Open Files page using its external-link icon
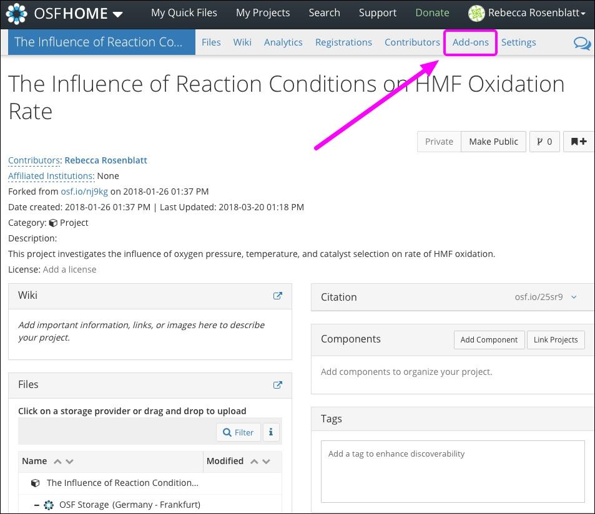Viewport: 595px width, 514px height. pyautogui.click(x=277, y=385)
